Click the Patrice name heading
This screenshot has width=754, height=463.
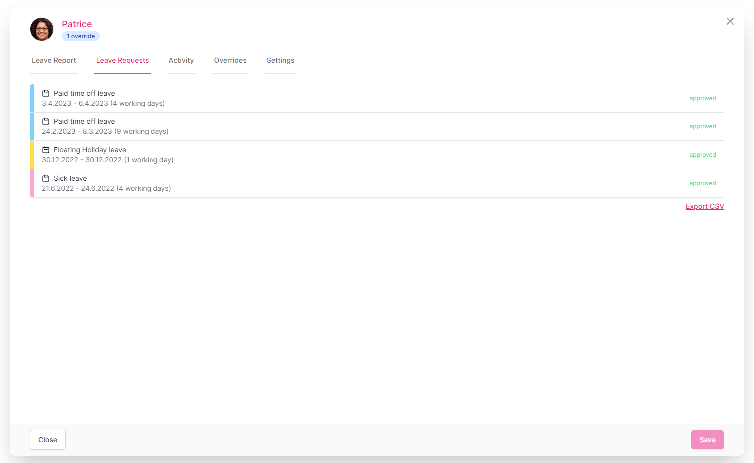pos(77,24)
